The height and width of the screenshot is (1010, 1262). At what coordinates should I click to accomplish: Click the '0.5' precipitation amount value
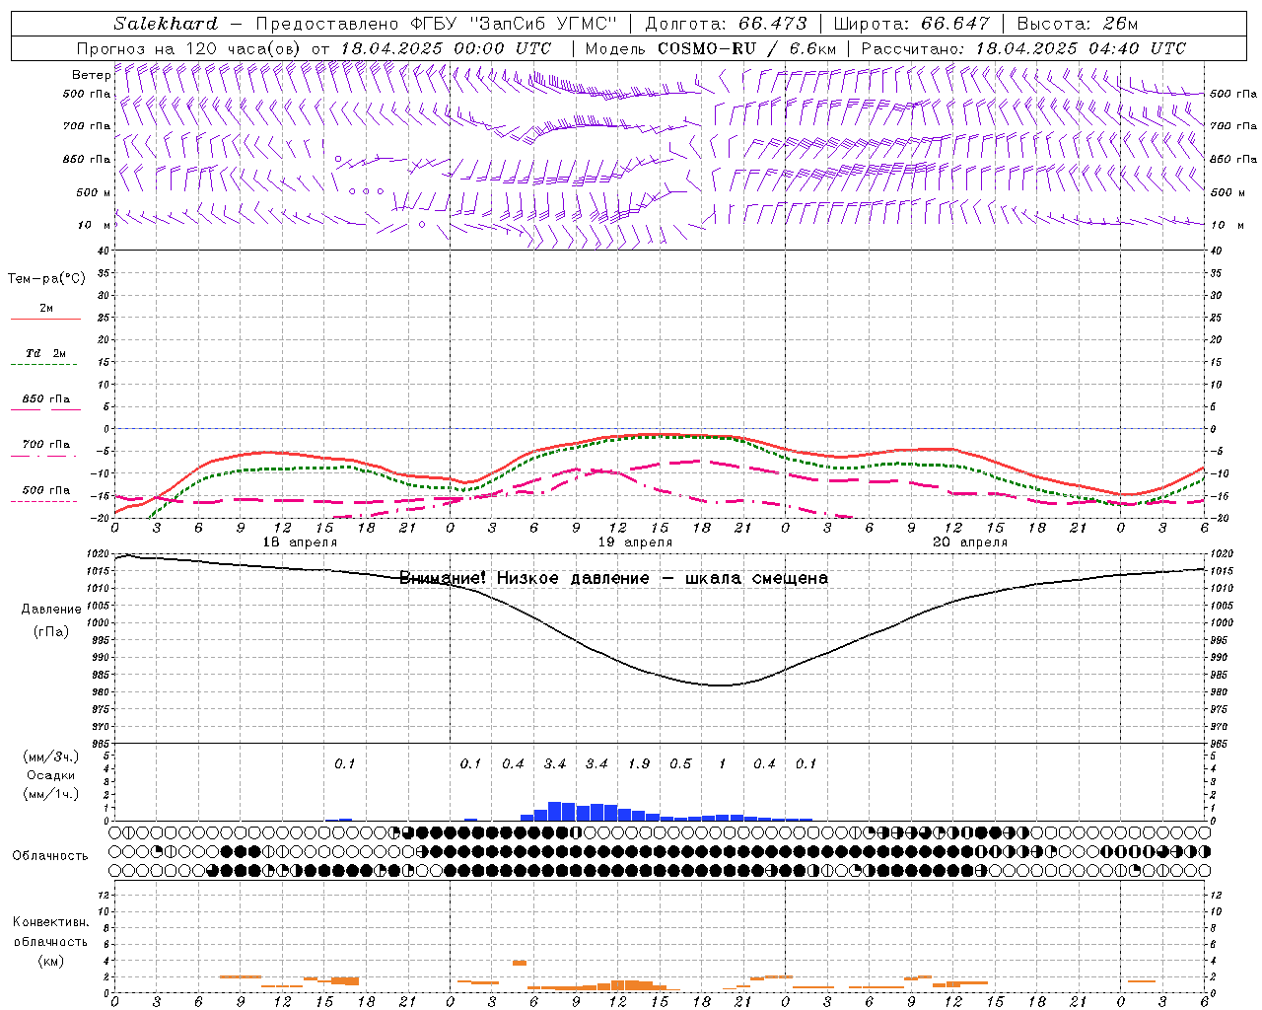tap(680, 763)
